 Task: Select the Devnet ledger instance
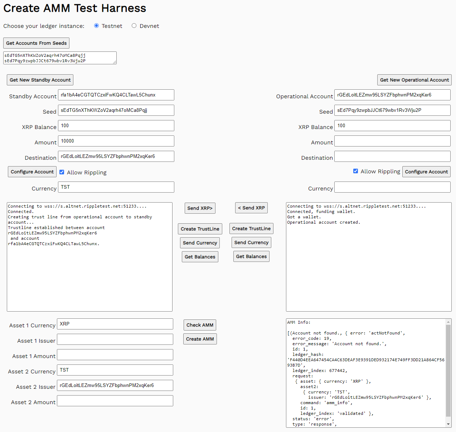[x=134, y=25]
